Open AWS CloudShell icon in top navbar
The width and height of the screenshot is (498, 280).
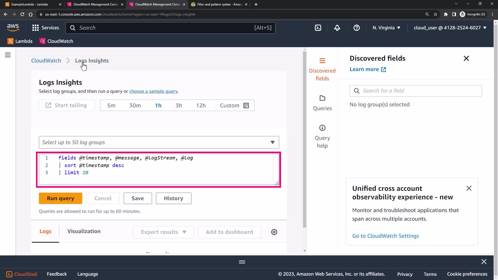(x=318, y=28)
